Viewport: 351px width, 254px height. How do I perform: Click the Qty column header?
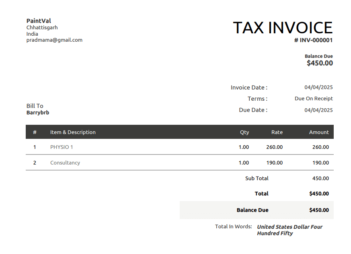pos(244,132)
